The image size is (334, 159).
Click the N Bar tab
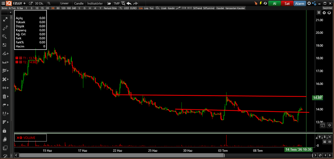(x=20, y=8)
